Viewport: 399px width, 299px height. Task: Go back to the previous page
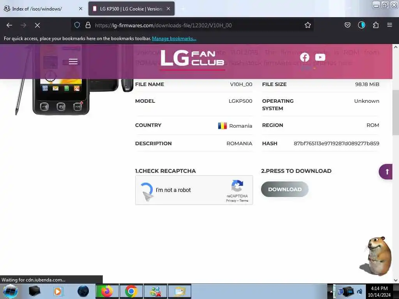click(x=9, y=25)
